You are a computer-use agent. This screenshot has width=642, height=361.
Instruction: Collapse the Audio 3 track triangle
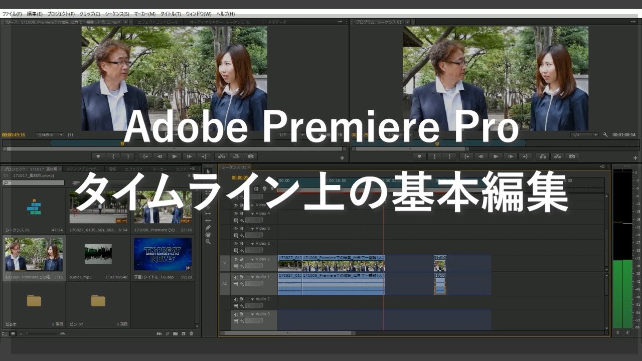[x=253, y=314]
